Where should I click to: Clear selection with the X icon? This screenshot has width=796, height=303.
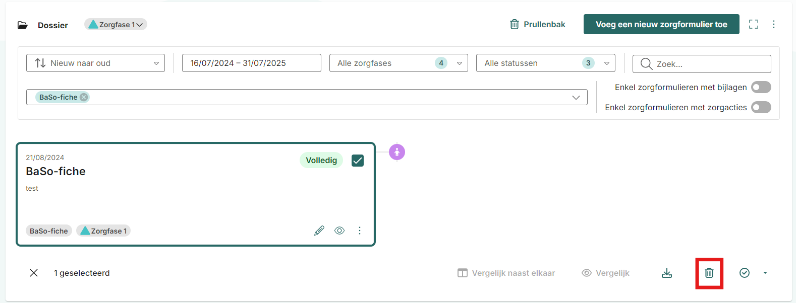pyautogui.click(x=34, y=273)
